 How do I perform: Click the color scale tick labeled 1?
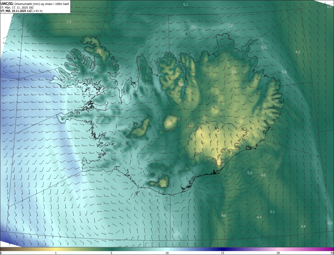pos(56,253)
